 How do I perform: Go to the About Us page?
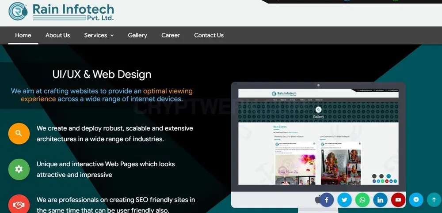pos(58,35)
